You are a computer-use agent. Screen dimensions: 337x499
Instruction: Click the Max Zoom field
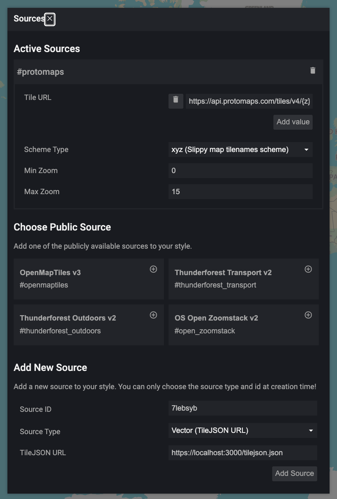[240, 191]
